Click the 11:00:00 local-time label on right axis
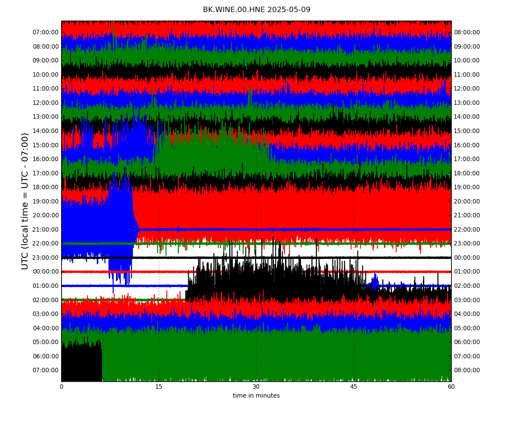 [467, 75]
